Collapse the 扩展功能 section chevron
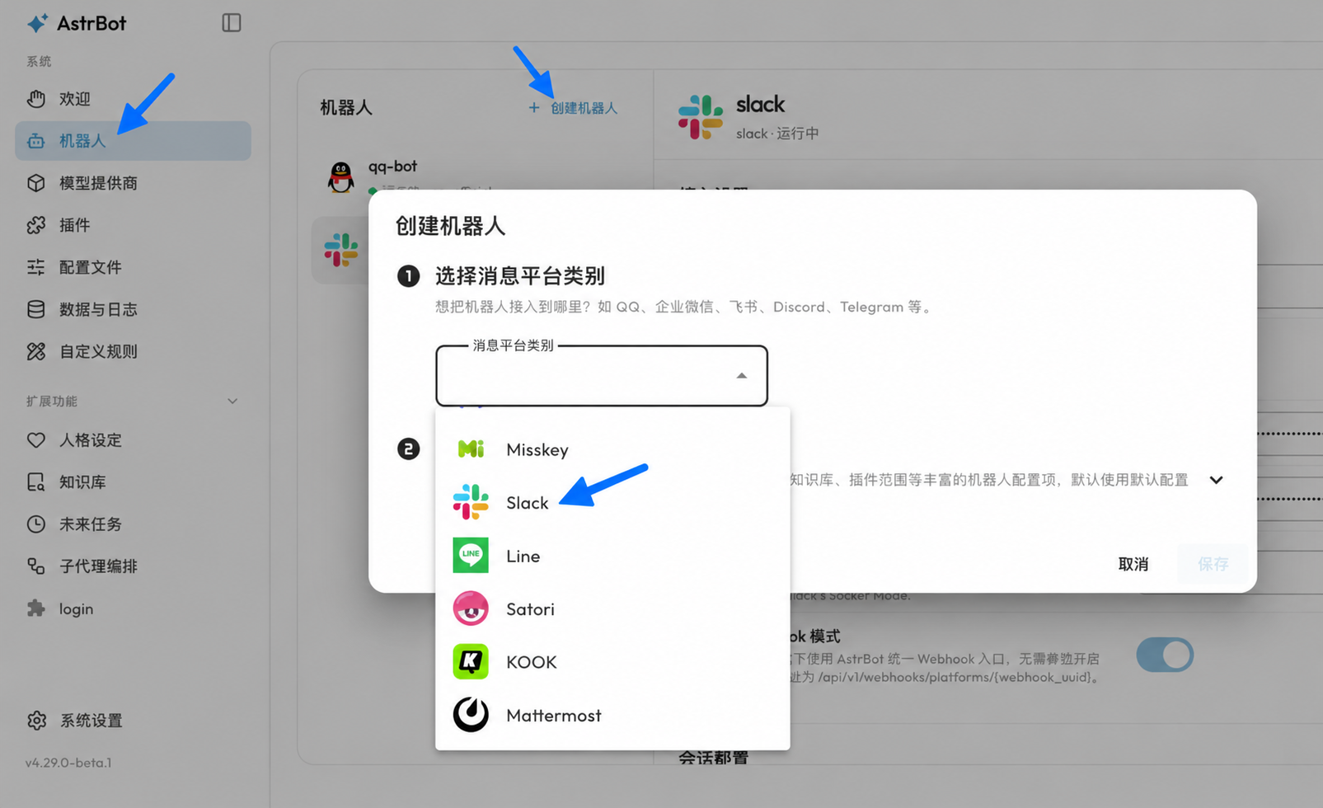The height and width of the screenshot is (808, 1323). pos(232,401)
